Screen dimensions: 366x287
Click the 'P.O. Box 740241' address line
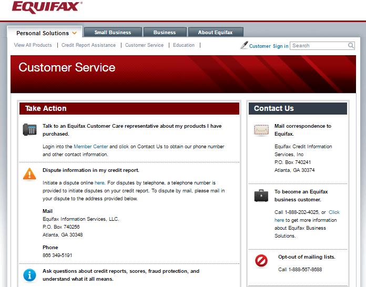click(x=293, y=162)
